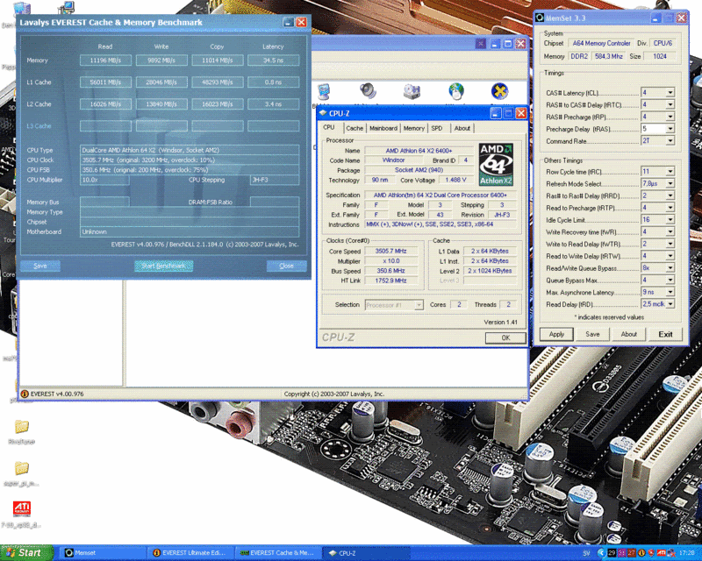The image size is (702, 561).
Task: Open Write Recovery time (tWR) dropdown
Action: pyautogui.click(x=670, y=231)
